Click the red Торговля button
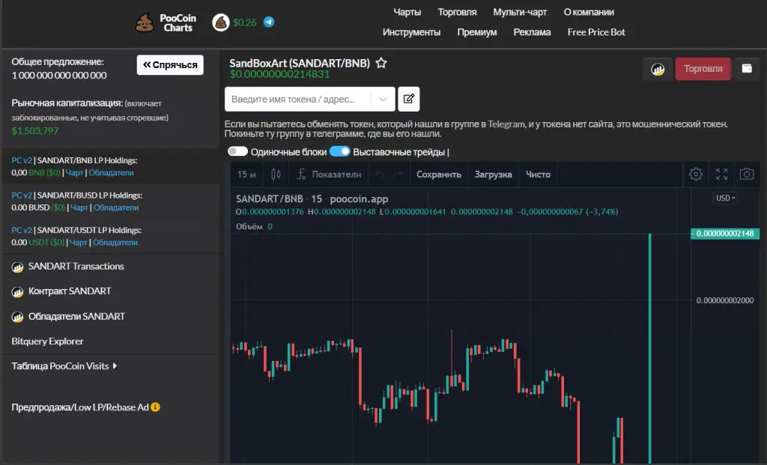The height and width of the screenshot is (465, 767). [703, 69]
